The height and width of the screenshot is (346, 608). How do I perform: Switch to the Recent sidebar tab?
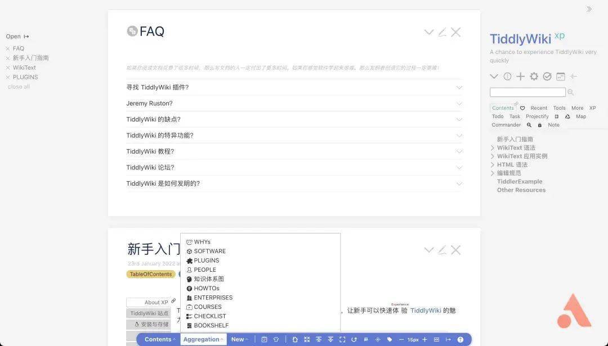click(x=539, y=107)
